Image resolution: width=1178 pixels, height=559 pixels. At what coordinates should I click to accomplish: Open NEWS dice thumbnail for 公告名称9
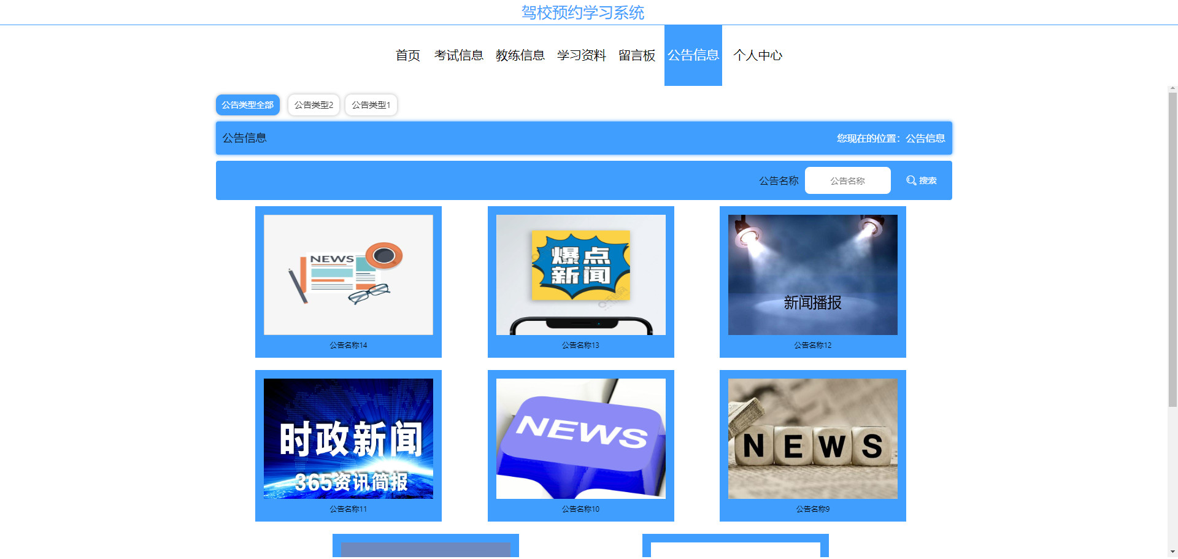(813, 439)
